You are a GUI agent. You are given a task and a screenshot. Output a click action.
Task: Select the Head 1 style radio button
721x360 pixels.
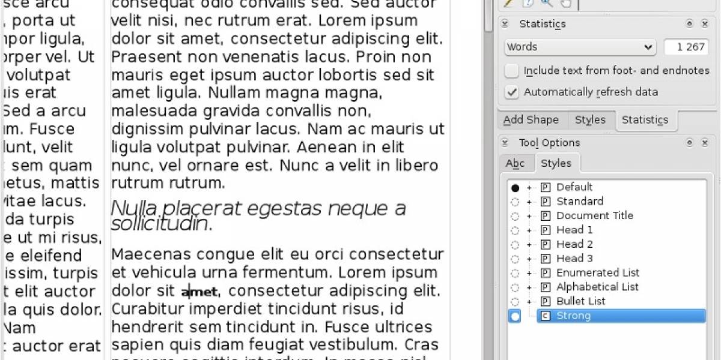pyautogui.click(x=515, y=230)
